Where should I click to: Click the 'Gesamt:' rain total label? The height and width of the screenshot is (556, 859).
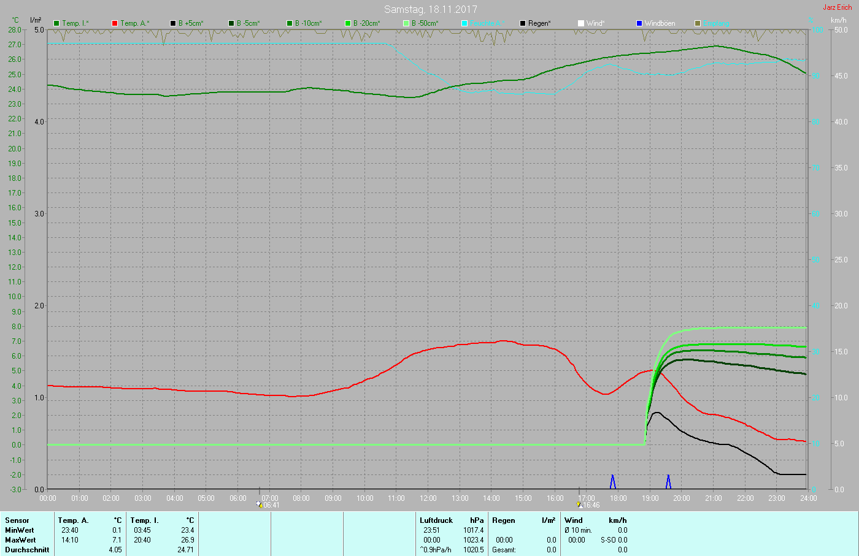[504, 550]
